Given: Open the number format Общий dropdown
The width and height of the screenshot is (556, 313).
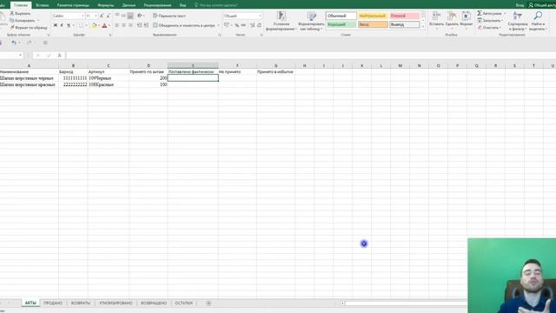Looking at the screenshot, I should [x=260, y=16].
